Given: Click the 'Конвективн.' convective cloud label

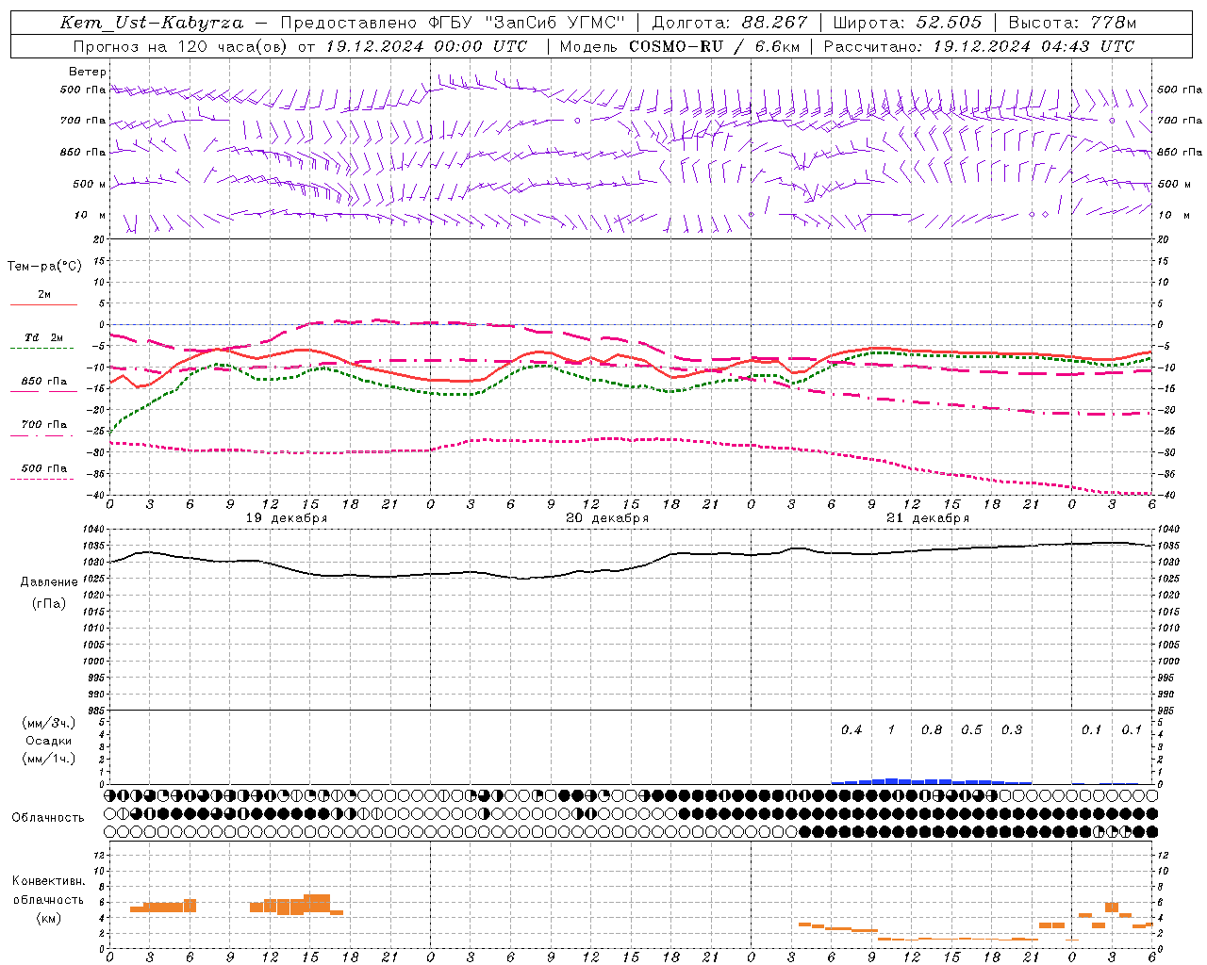Looking at the screenshot, I should click(48, 881).
